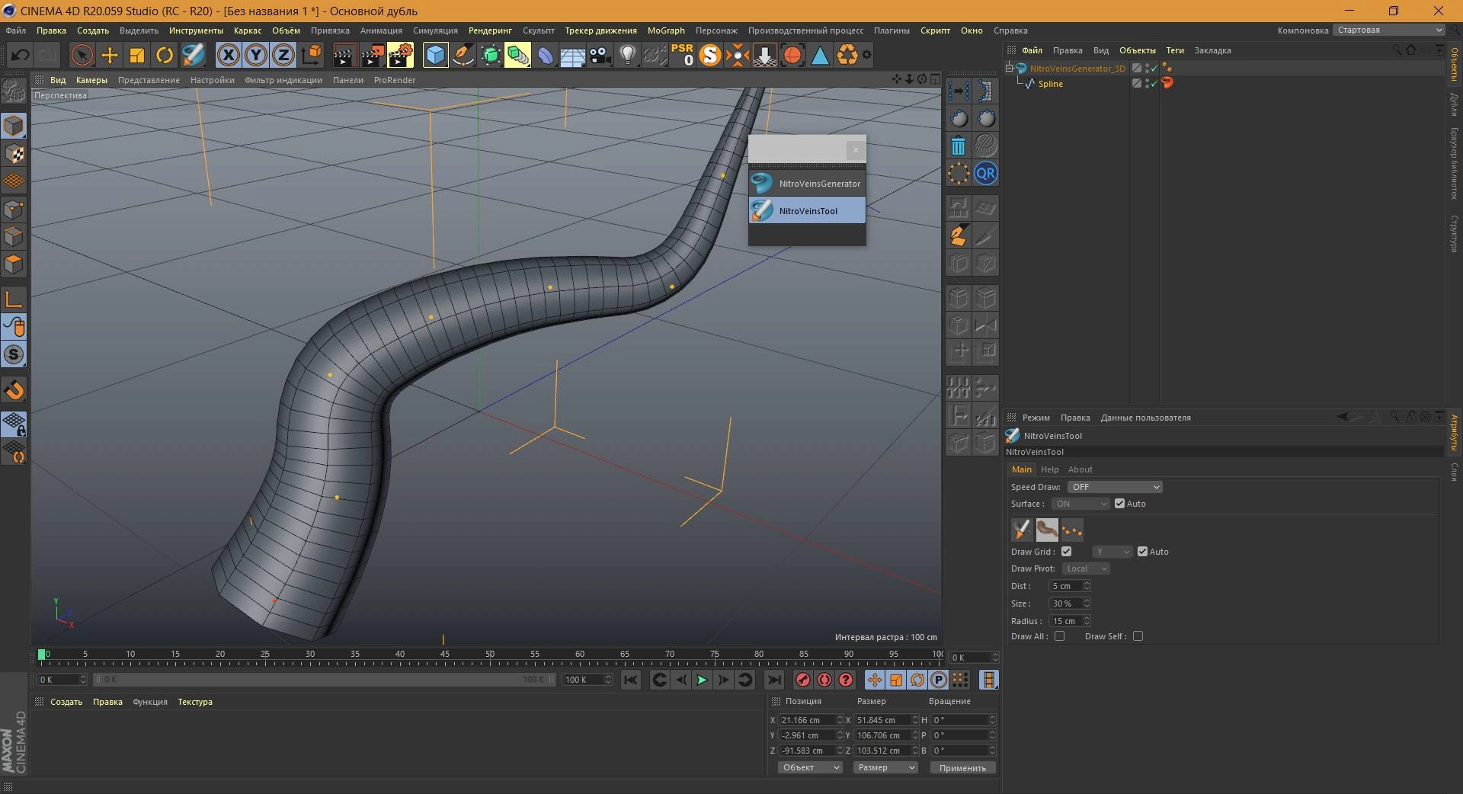1463x794 pixels.
Task: Enable the Axis tool L icon
Action: 14,299
